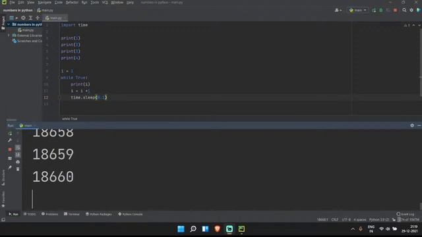
Task: Click Expand All icon in Project toolbar
Action: (30, 18)
